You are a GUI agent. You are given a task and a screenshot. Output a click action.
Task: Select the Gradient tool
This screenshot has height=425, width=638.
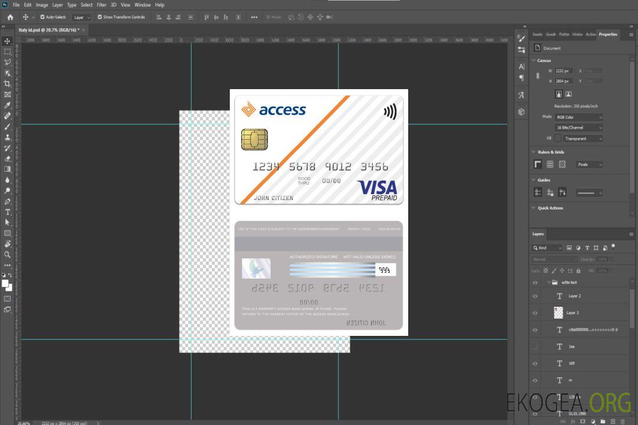[x=7, y=169]
